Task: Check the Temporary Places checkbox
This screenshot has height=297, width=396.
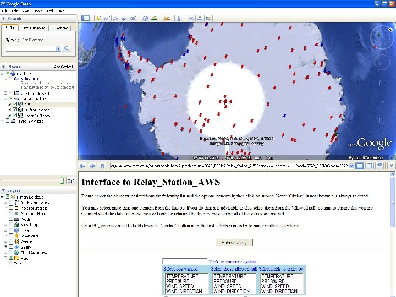Action: pyautogui.click(x=8, y=121)
